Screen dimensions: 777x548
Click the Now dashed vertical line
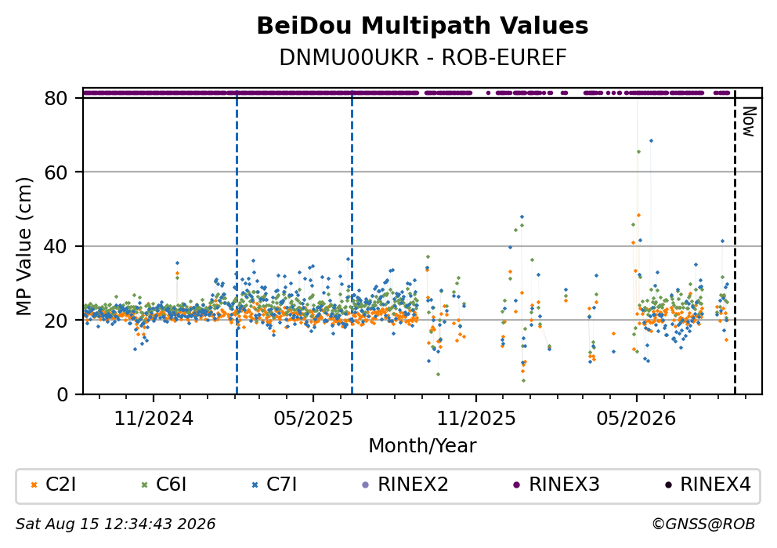(735, 243)
